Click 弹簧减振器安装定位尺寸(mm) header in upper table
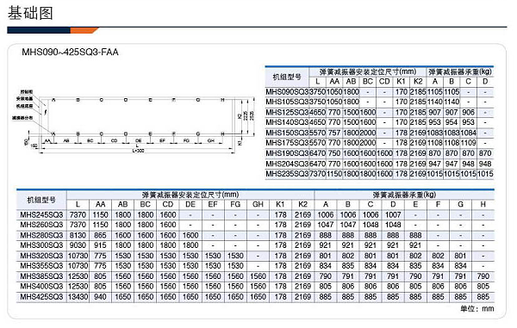 point(368,71)
